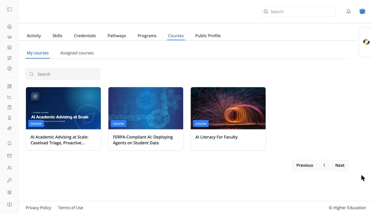Screen dimensions: 373x214
Task: Open the pencil and ruler design icon
Action: point(9,86)
